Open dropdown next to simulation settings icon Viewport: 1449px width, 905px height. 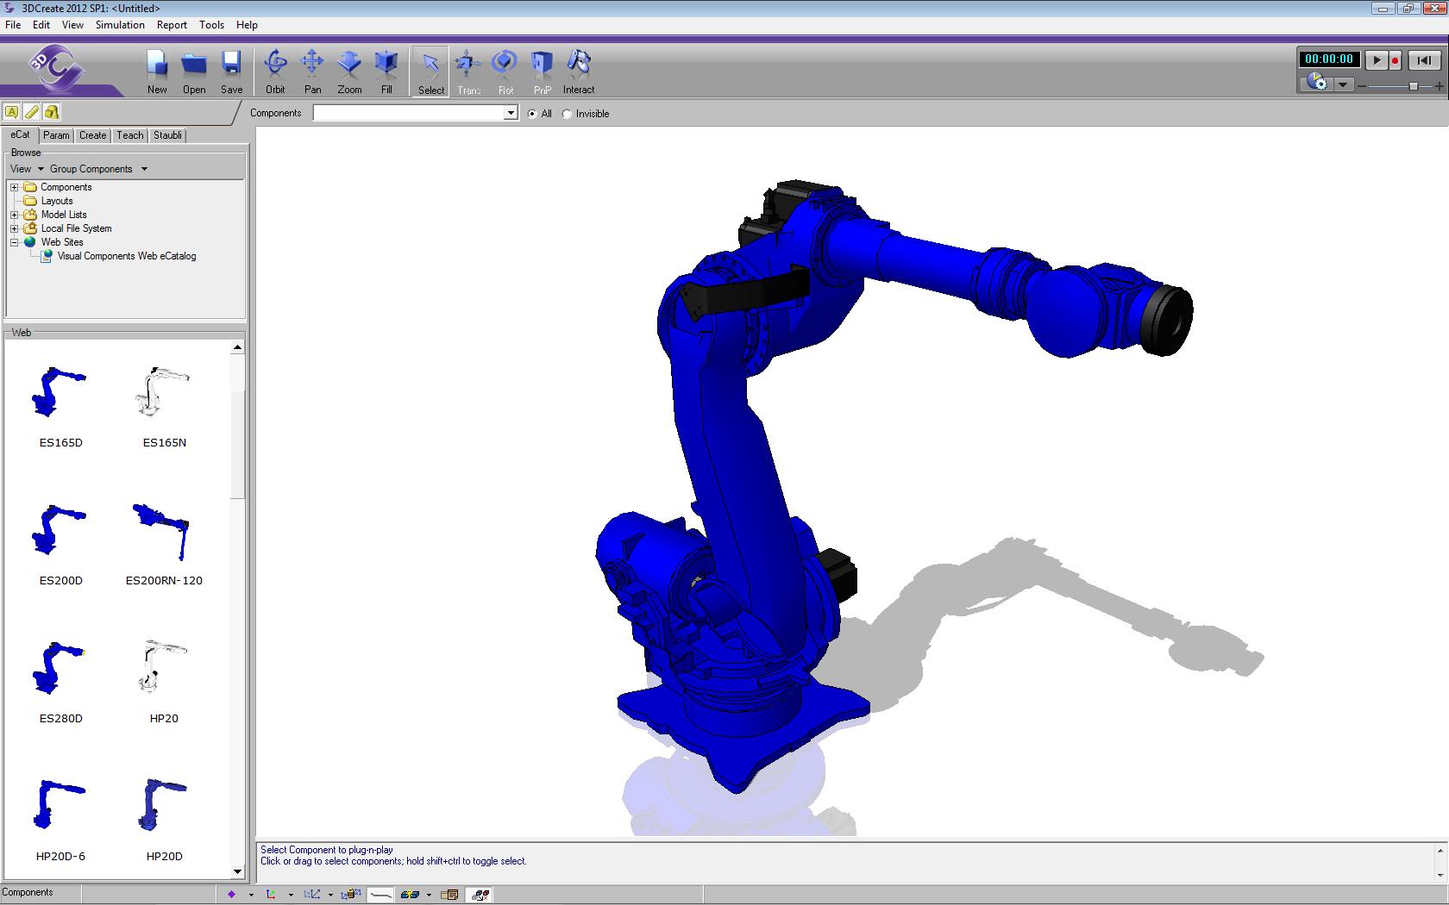pos(1343,84)
